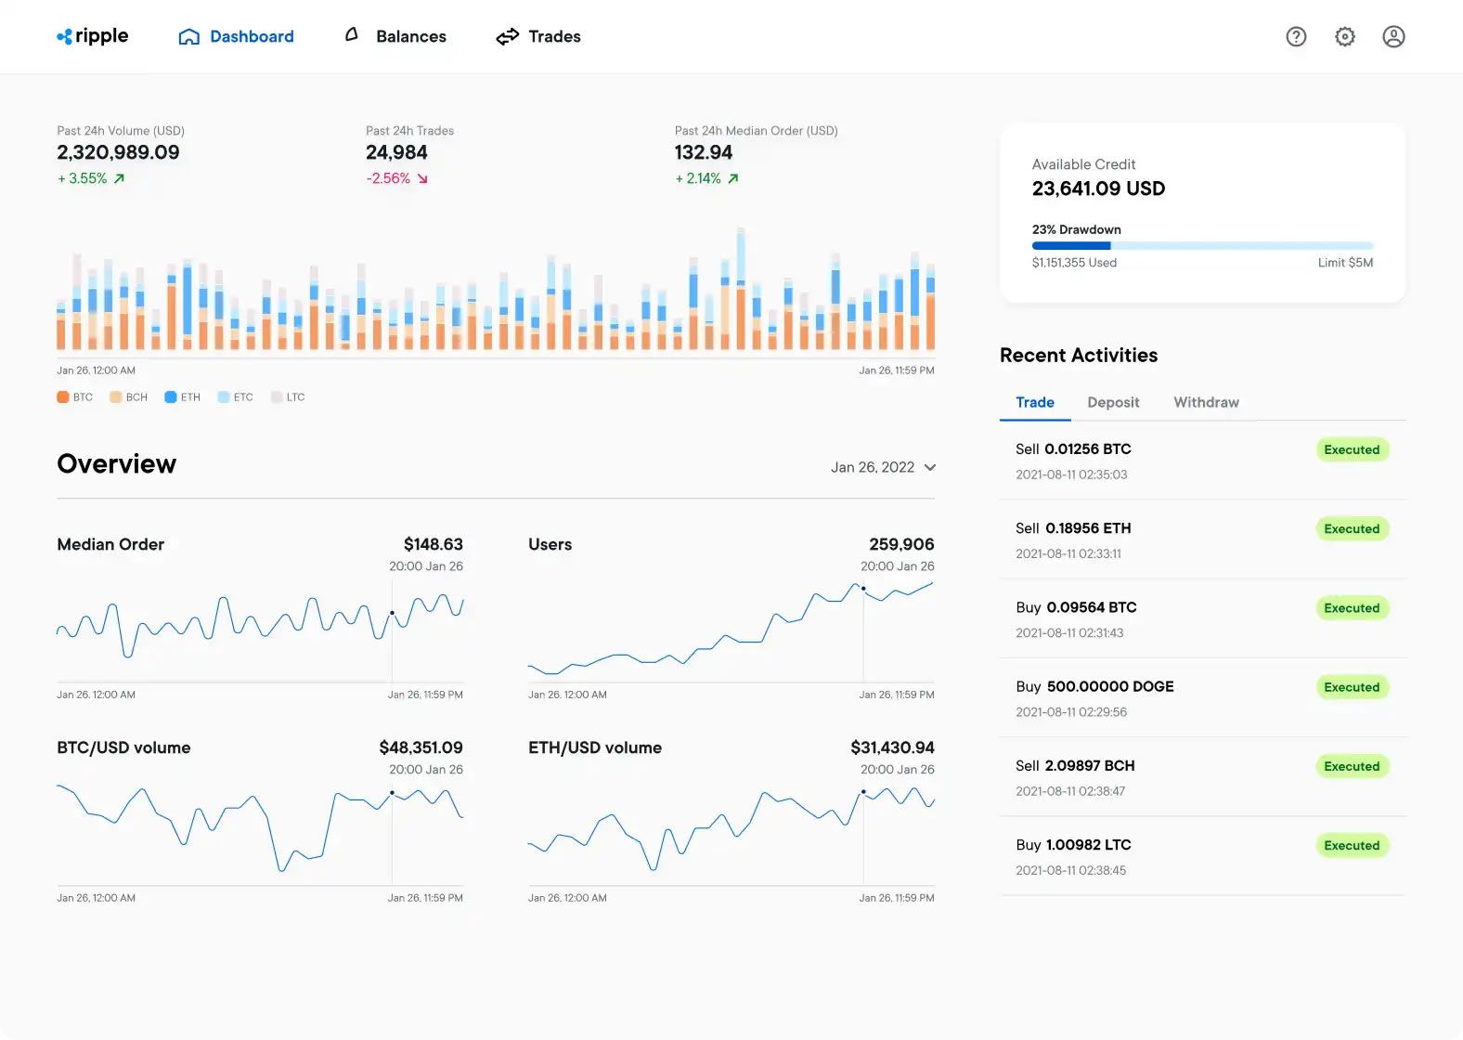Click the Dashboard home icon
Image resolution: width=1463 pixels, height=1040 pixels.
189,37
